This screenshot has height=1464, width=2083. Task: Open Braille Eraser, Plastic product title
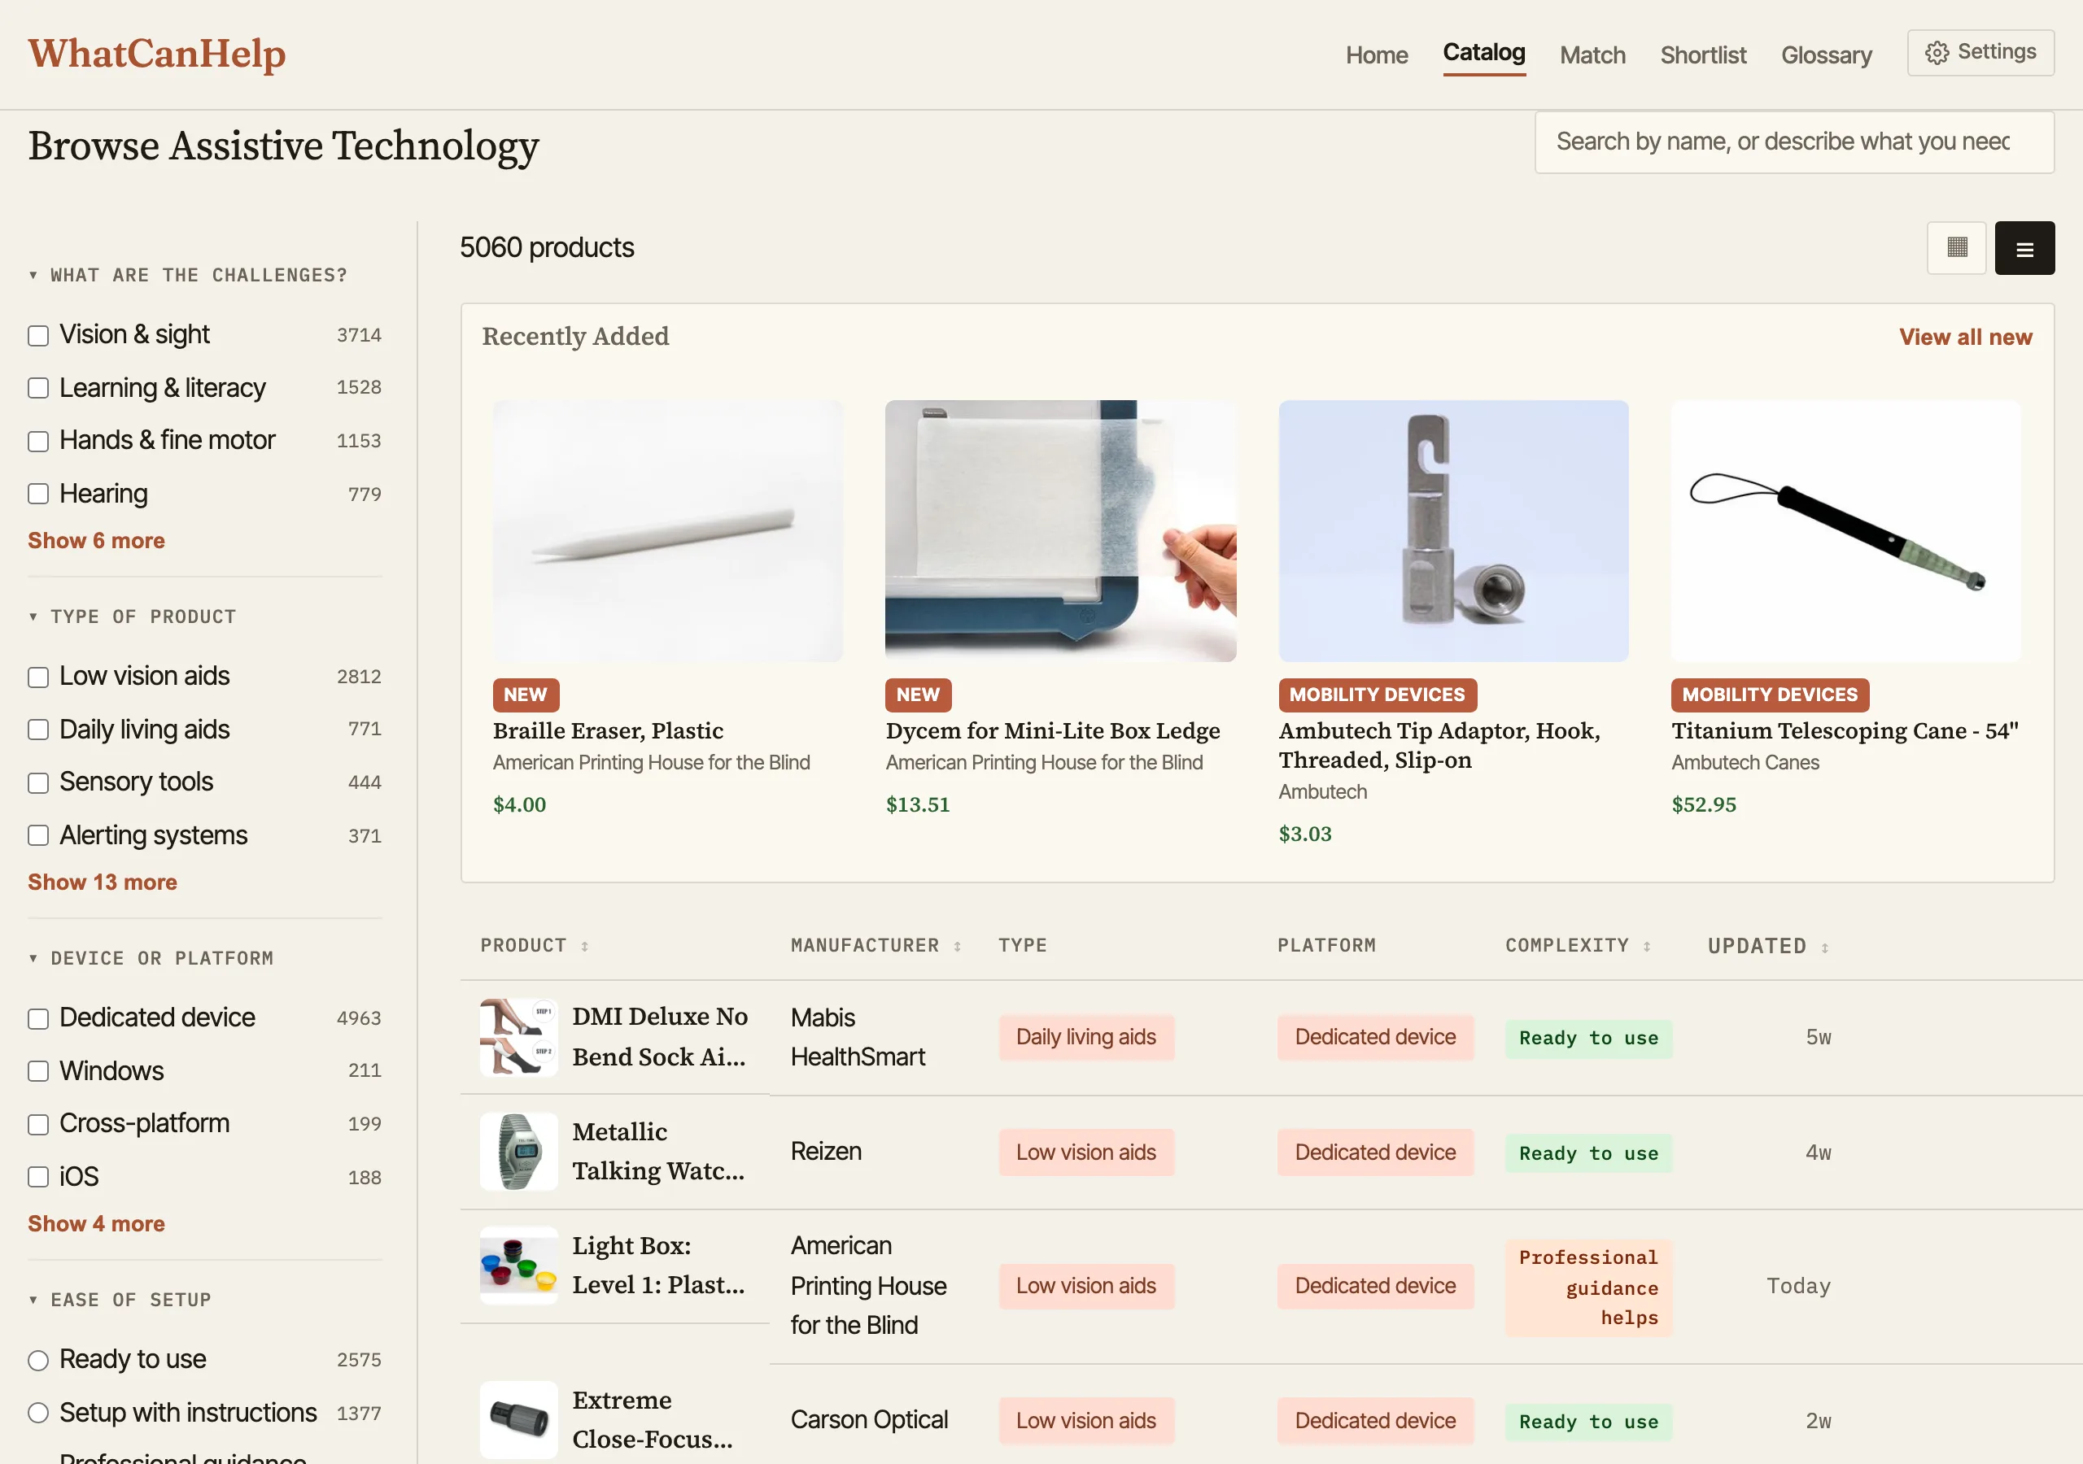tap(608, 731)
